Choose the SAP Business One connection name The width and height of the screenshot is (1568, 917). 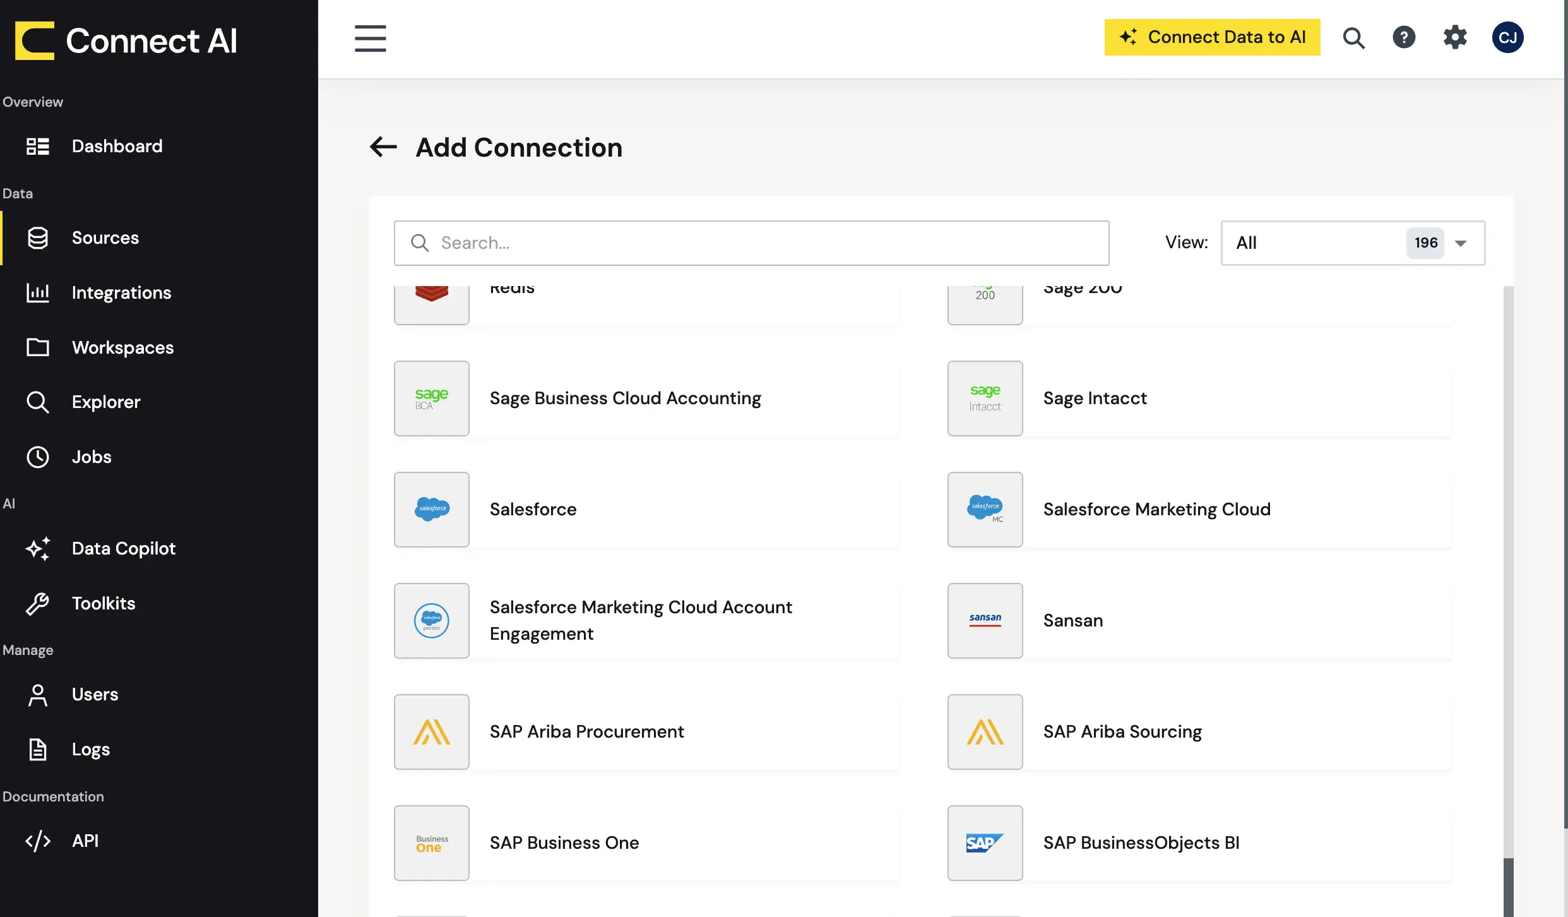click(x=564, y=843)
